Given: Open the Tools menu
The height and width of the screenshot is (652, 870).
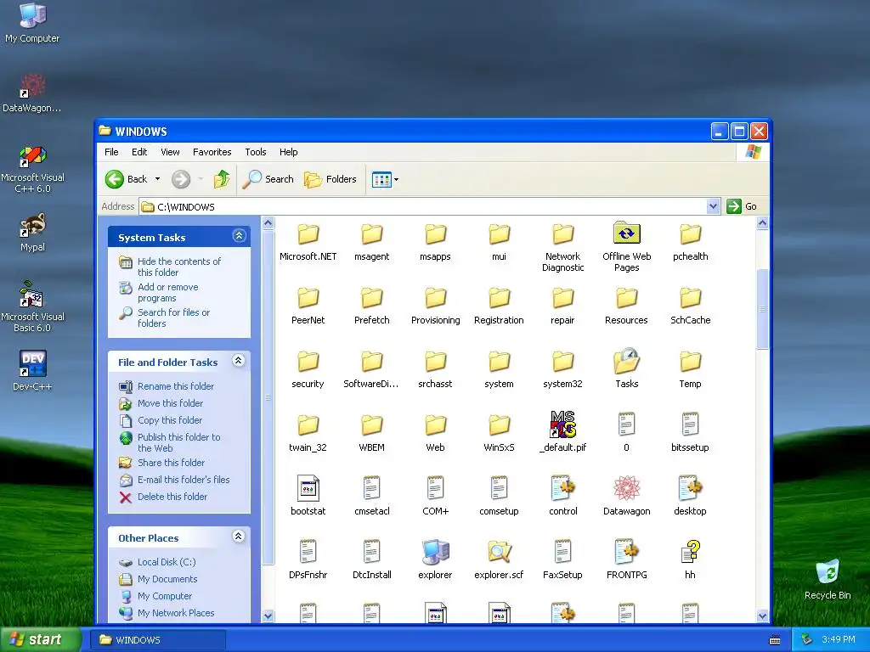Looking at the screenshot, I should point(255,152).
